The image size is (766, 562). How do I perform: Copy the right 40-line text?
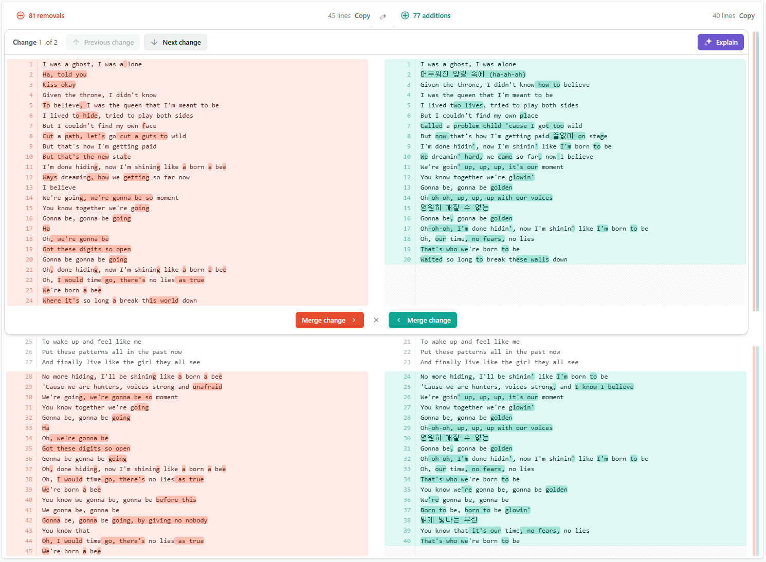[747, 16]
